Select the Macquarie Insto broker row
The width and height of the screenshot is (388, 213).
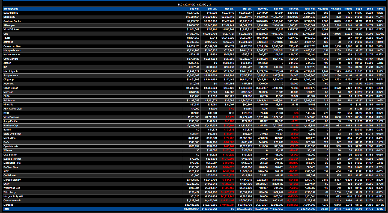coord(193,50)
